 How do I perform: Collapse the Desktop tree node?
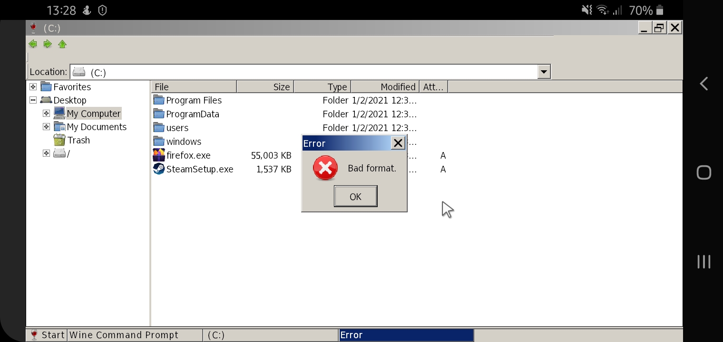tap(33, 100)
